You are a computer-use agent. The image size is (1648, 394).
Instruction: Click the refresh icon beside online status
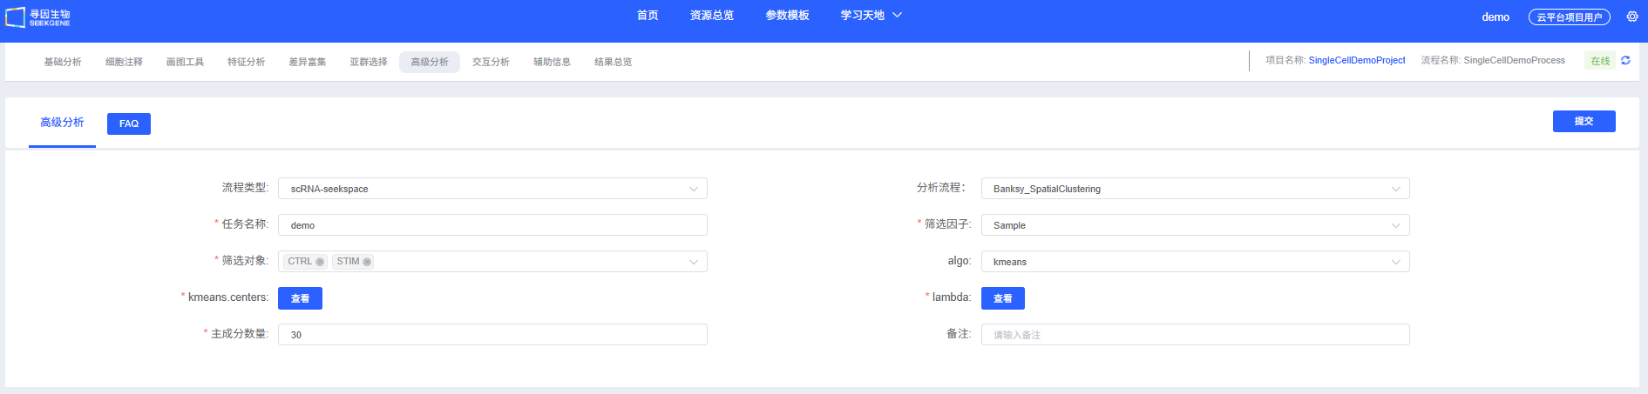coord(1625,61)
